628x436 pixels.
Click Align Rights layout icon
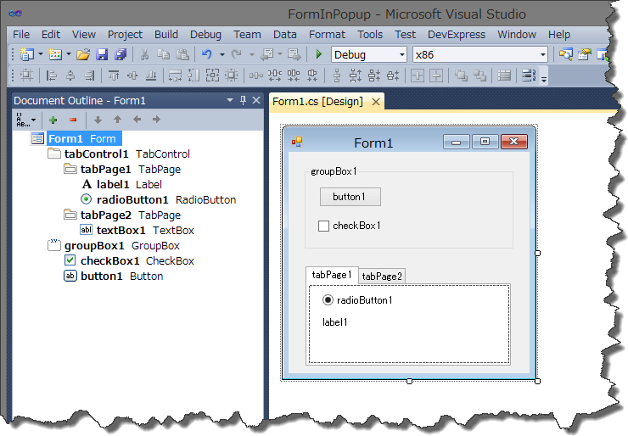(89, 75)
